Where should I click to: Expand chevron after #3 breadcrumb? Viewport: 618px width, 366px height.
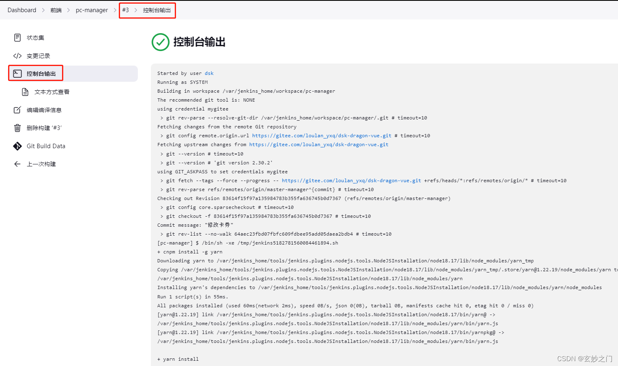136,10
